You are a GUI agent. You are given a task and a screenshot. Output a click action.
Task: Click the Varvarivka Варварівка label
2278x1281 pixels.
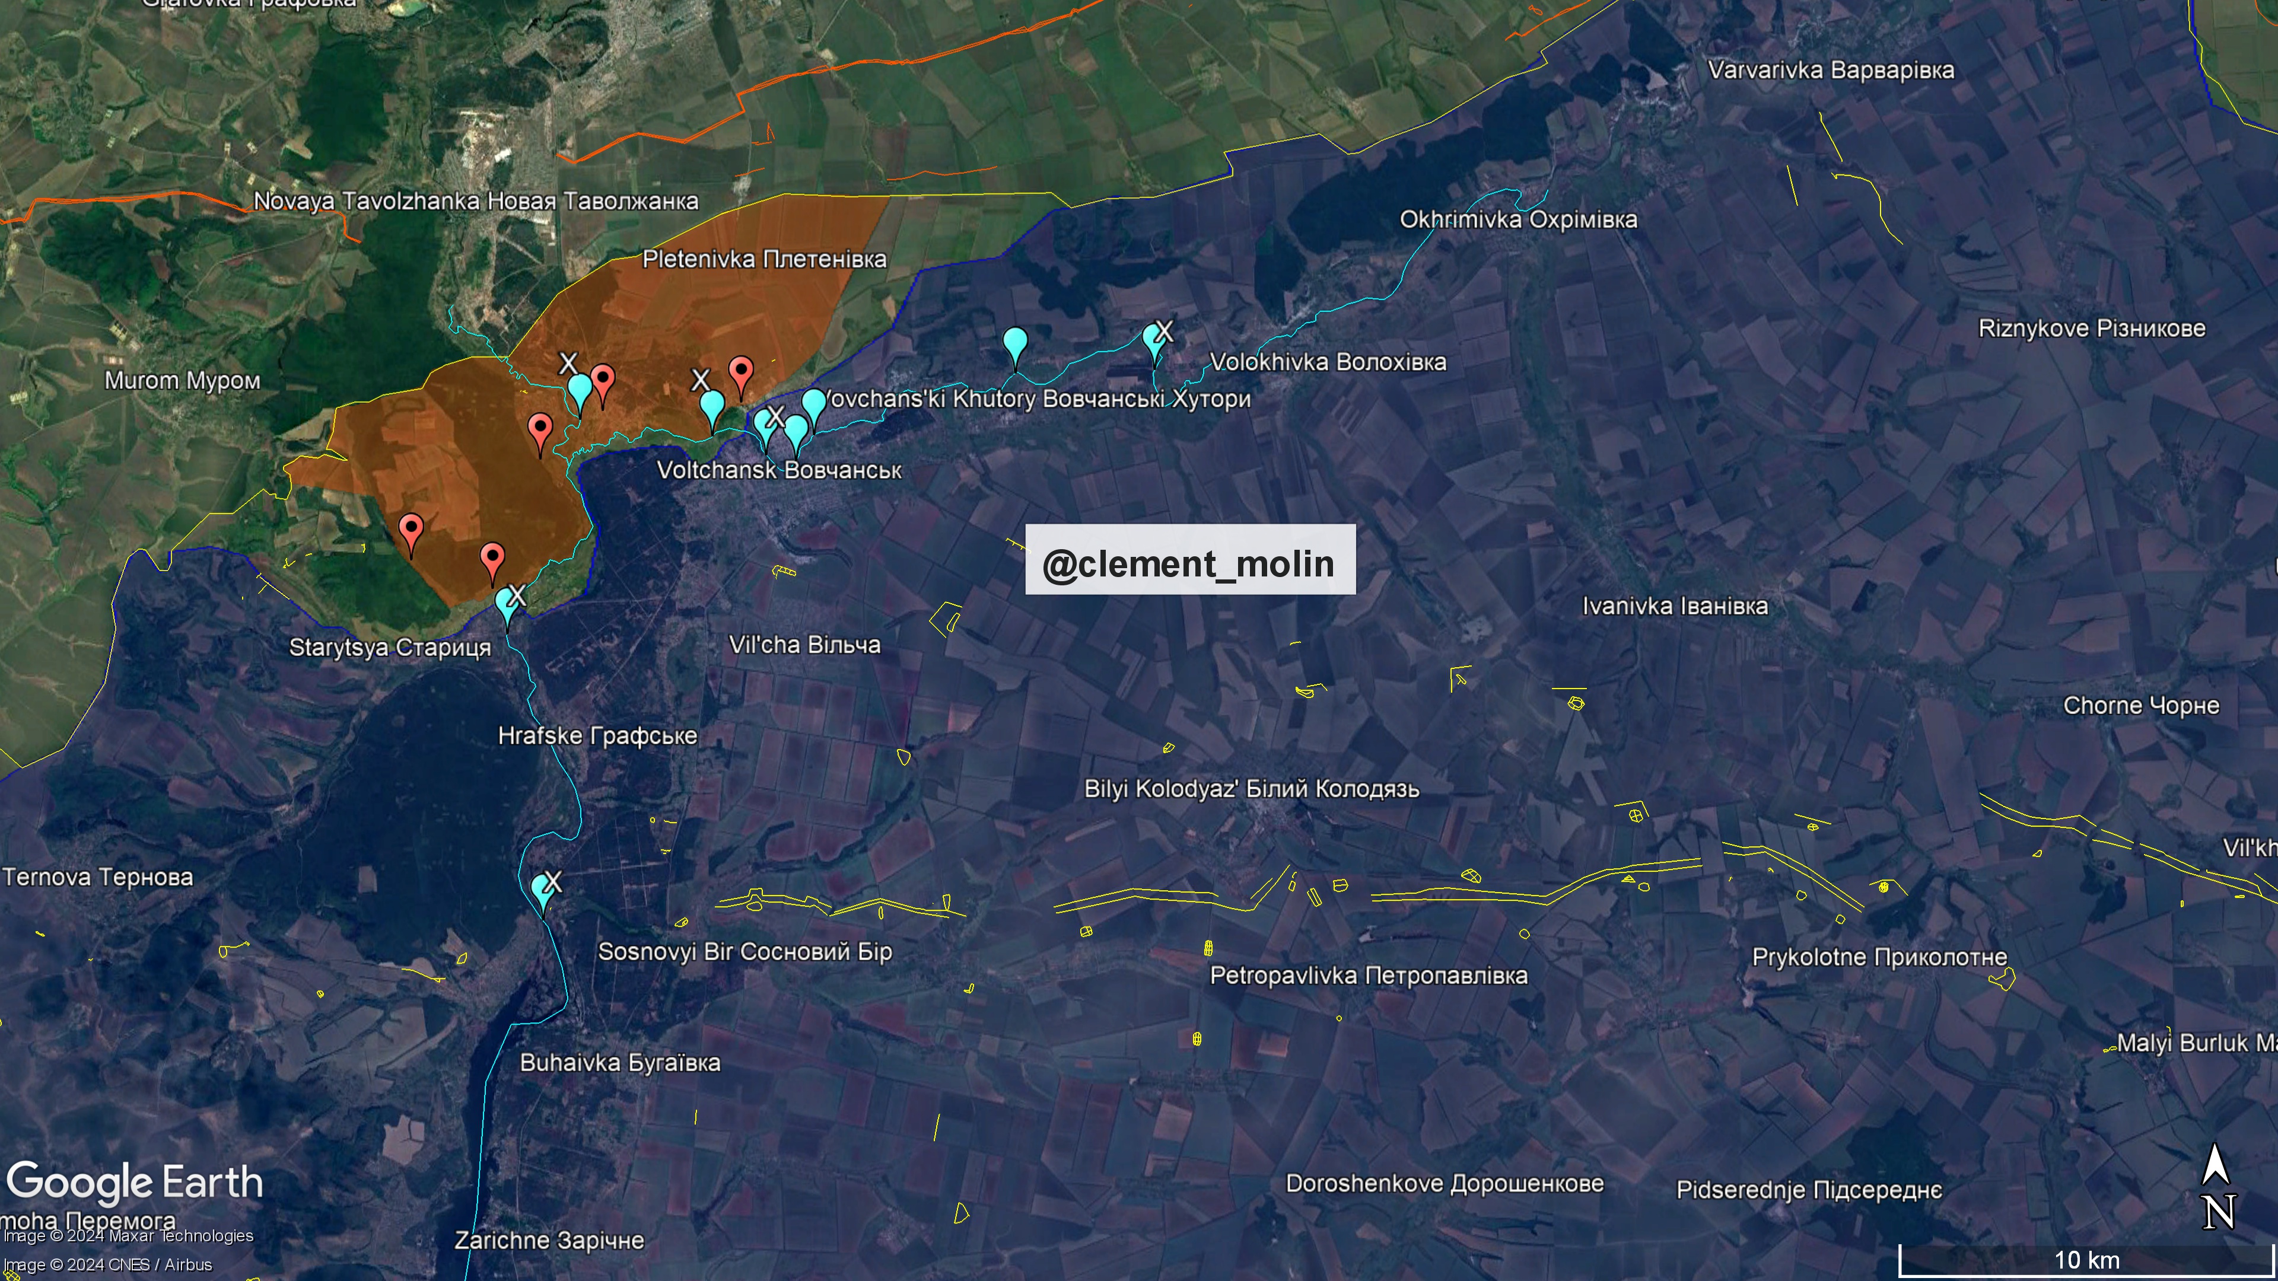point(1831,70)
